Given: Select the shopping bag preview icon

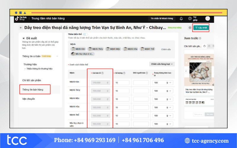Looking at the screenshot, I should pos(204,46).
